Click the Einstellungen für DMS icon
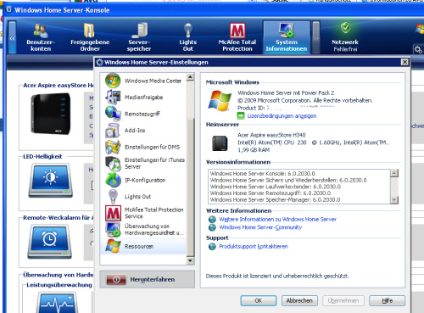Viewport: 424px width, 313px height. (x=113, y=147)
